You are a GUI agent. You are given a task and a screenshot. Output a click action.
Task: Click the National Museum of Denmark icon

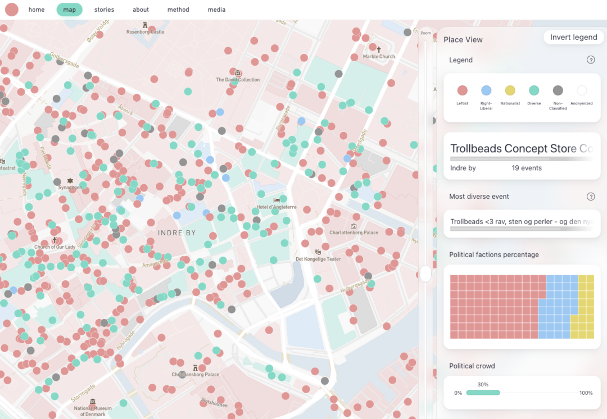point(93,402)
